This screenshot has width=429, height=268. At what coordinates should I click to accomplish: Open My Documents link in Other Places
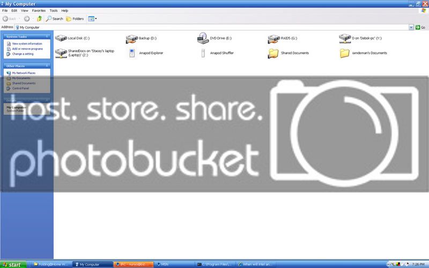pyautogui.click(x=21, y=78)
